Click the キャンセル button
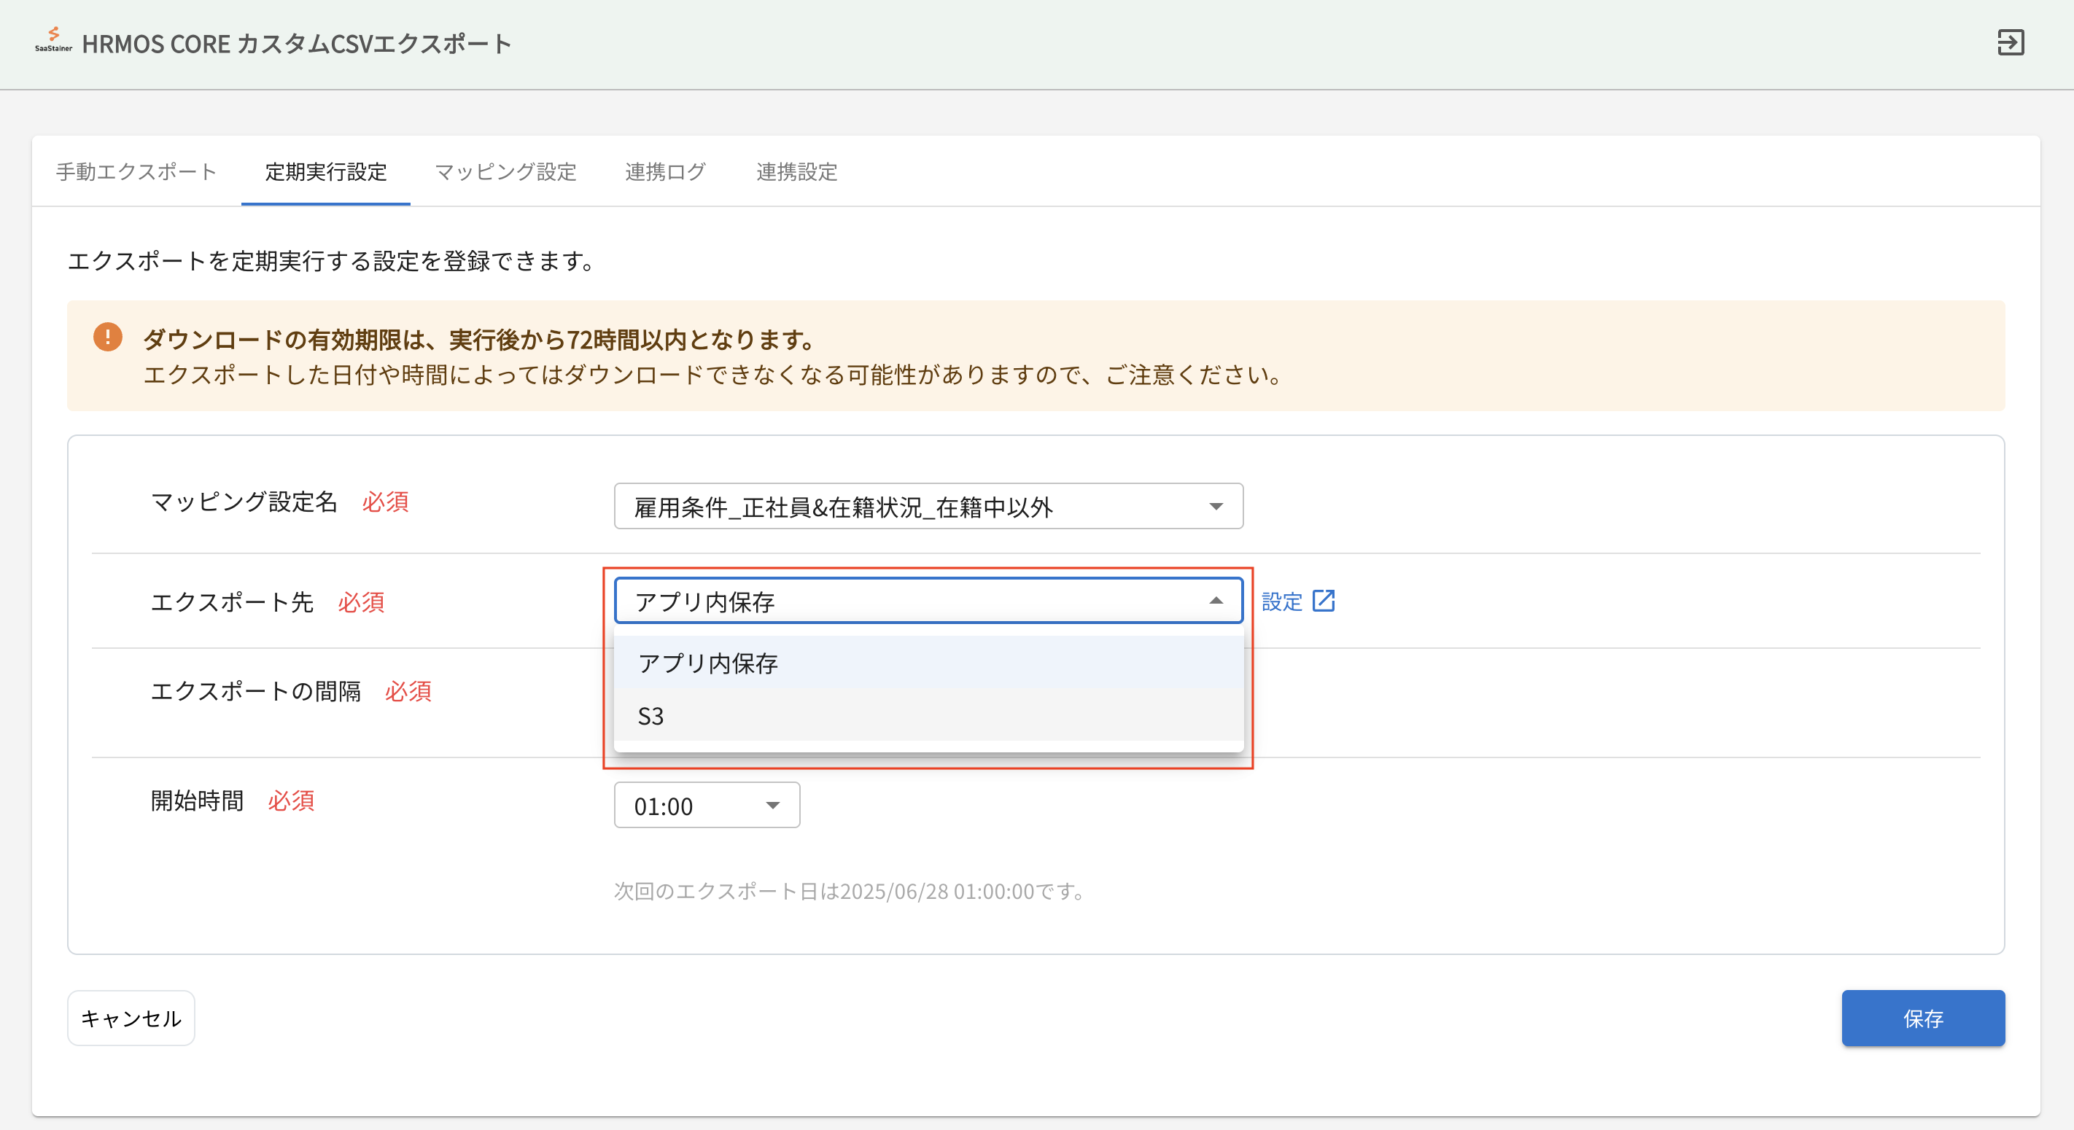Screen dimensions: 2074x1130 coord(131,1018)
